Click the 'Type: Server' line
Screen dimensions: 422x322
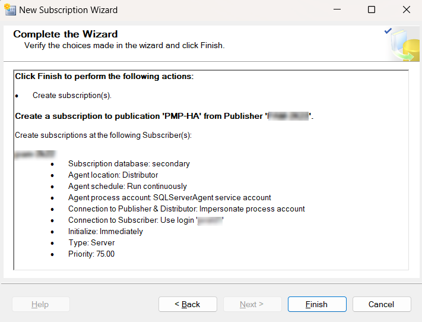(91, 242)
